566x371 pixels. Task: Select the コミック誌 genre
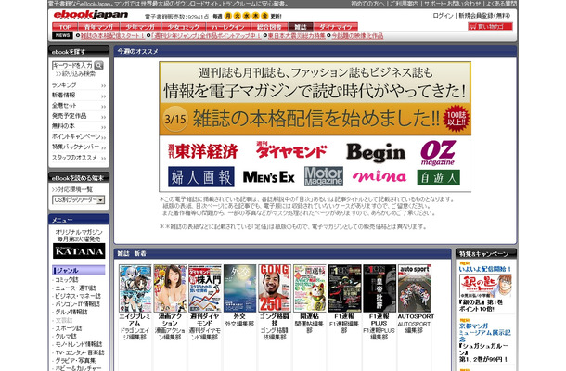point(66,280)
